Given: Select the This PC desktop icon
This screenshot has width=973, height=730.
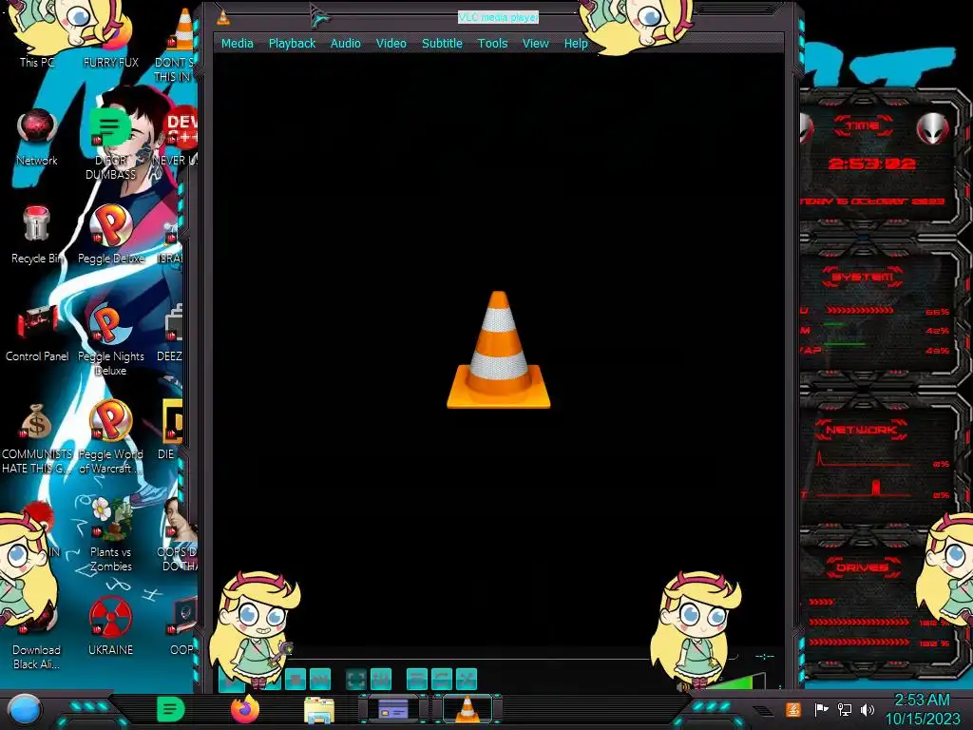Looking at the screenshot, I should click(37, 37).
